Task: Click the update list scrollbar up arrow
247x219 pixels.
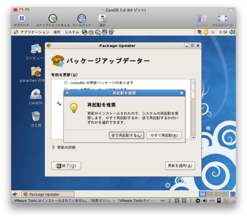Action: 193,81
